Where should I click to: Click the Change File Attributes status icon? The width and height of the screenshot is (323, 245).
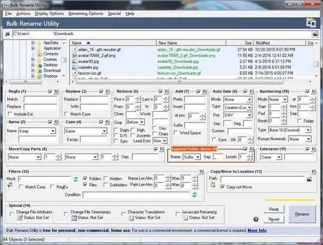click(20, 218)
